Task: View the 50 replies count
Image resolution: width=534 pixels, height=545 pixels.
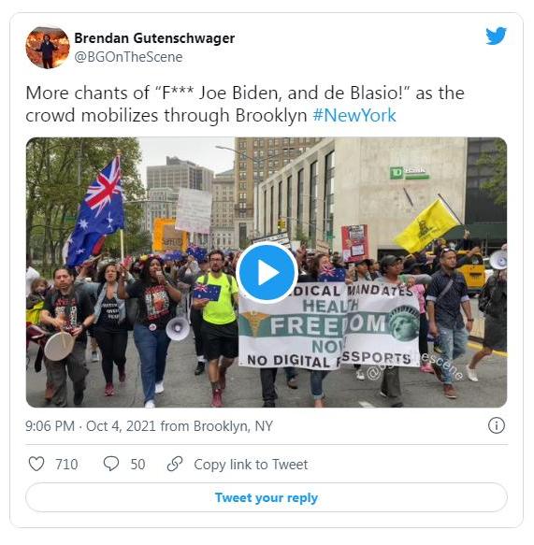Action: (137, 464)
